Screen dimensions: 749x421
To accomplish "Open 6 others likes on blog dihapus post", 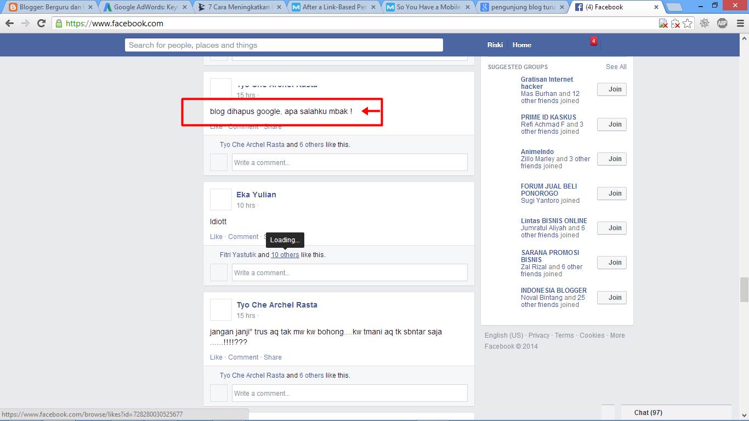I will [x=311, y=145].
